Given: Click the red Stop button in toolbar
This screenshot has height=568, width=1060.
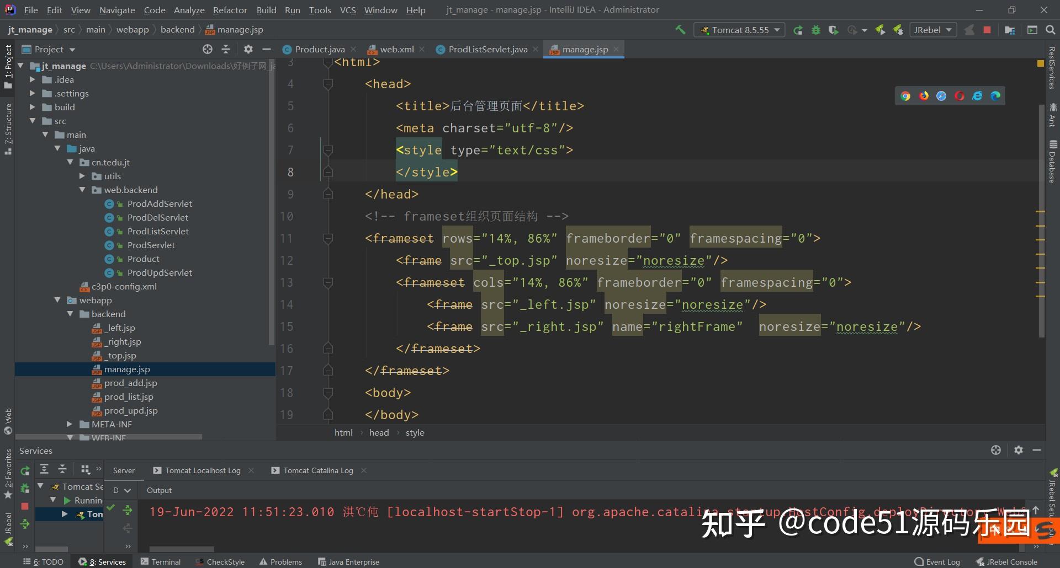Looking at the screenshot, I should (x=987, y=30).
